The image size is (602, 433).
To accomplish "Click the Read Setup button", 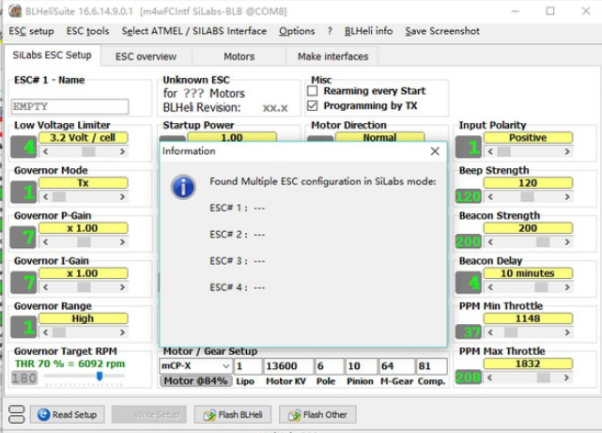I will pyautogui.click(x=69, y=414).
